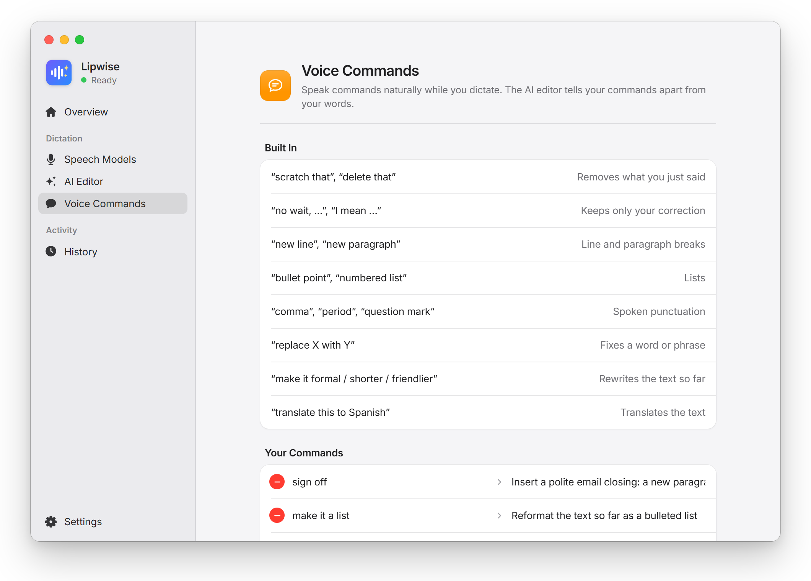Click the Overview home icon
Screen dimensions: 811x581
point(51,112)
